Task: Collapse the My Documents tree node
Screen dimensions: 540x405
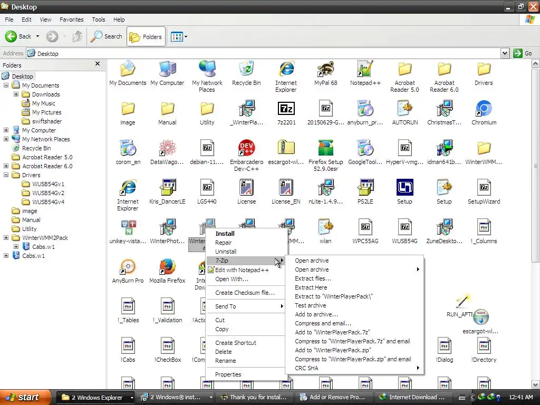Action: (x=6, y=85)
